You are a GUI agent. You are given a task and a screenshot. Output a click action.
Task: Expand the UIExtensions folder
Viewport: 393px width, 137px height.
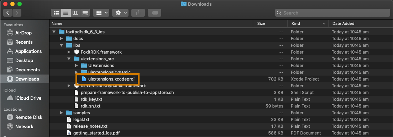[77, 66]
